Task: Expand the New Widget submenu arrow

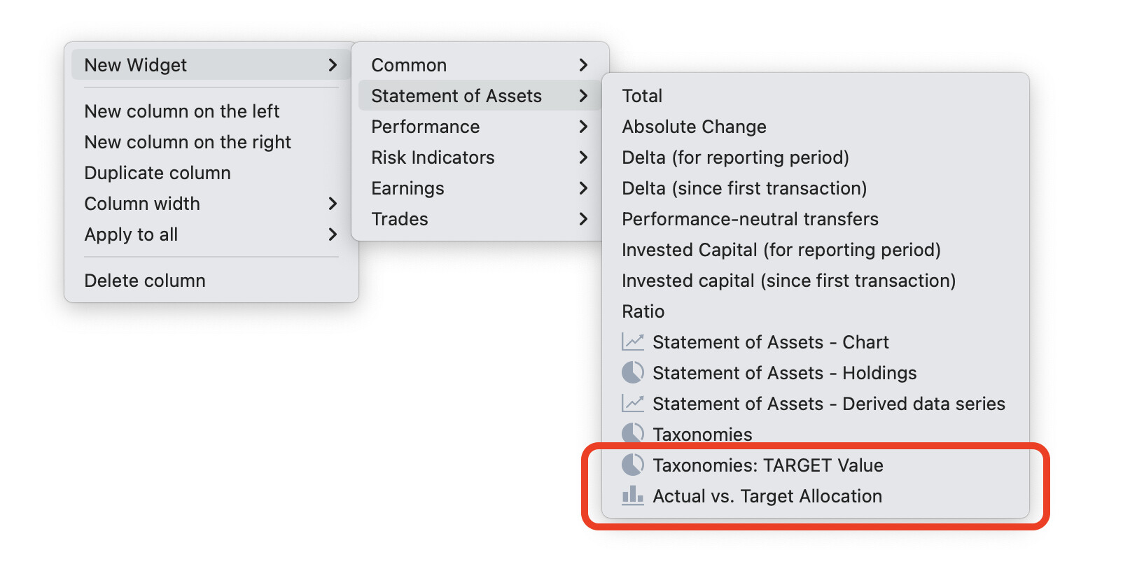Action: point(333,65)
